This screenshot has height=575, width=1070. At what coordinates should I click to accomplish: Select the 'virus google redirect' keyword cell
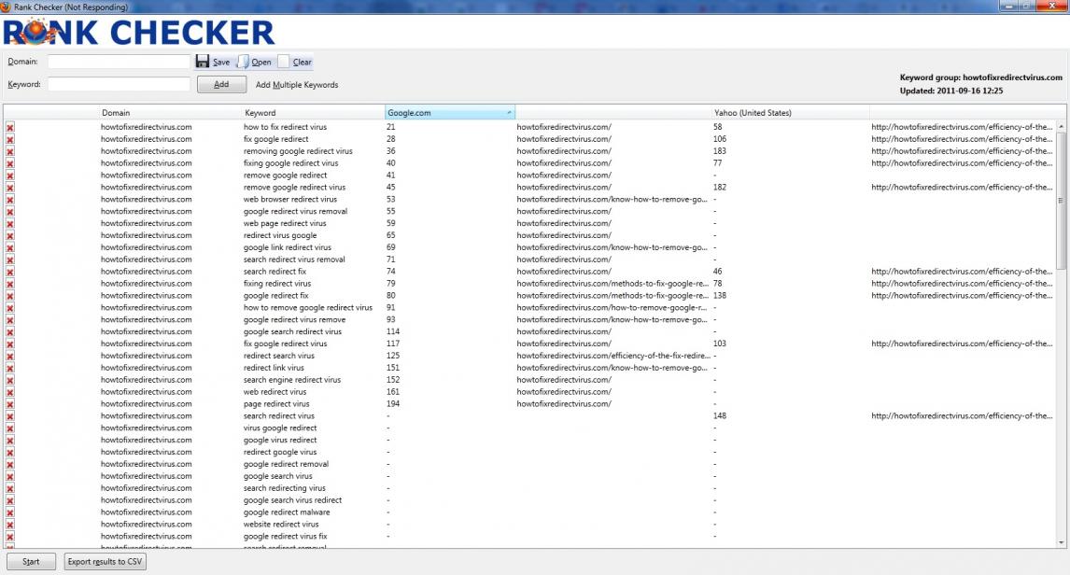click(x=280, y=428)
